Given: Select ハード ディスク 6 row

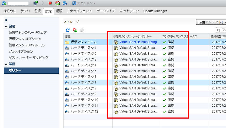Looking at the screenshot, I should 145,77.
